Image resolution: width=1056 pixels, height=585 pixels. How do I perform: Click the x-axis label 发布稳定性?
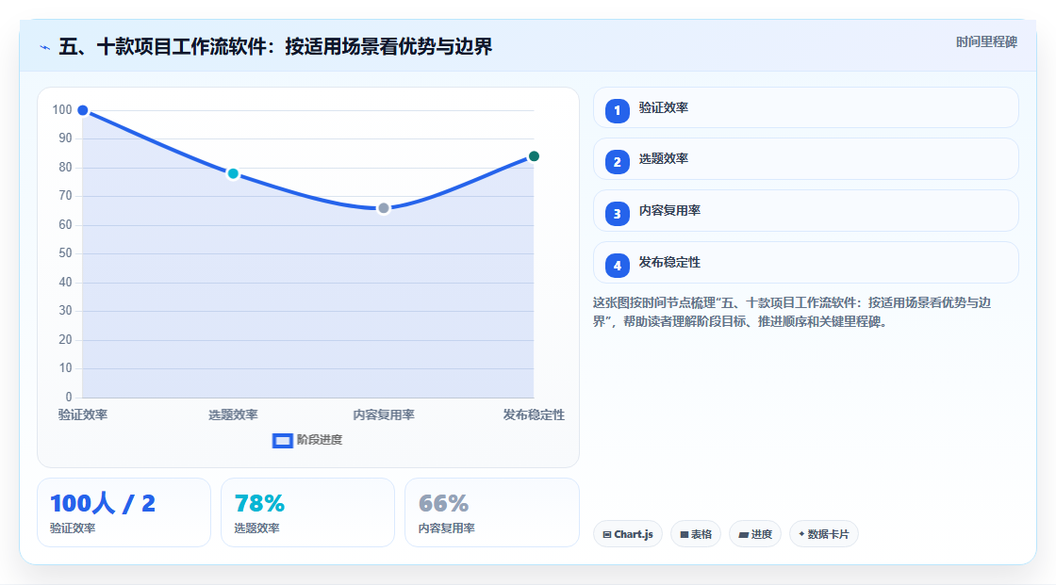click(534, 414)
